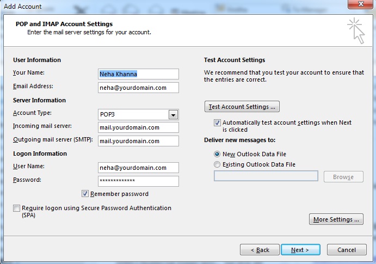Click the Outgoing mail server (SMTP) field
Screen dimensions: 376x264
138,141
